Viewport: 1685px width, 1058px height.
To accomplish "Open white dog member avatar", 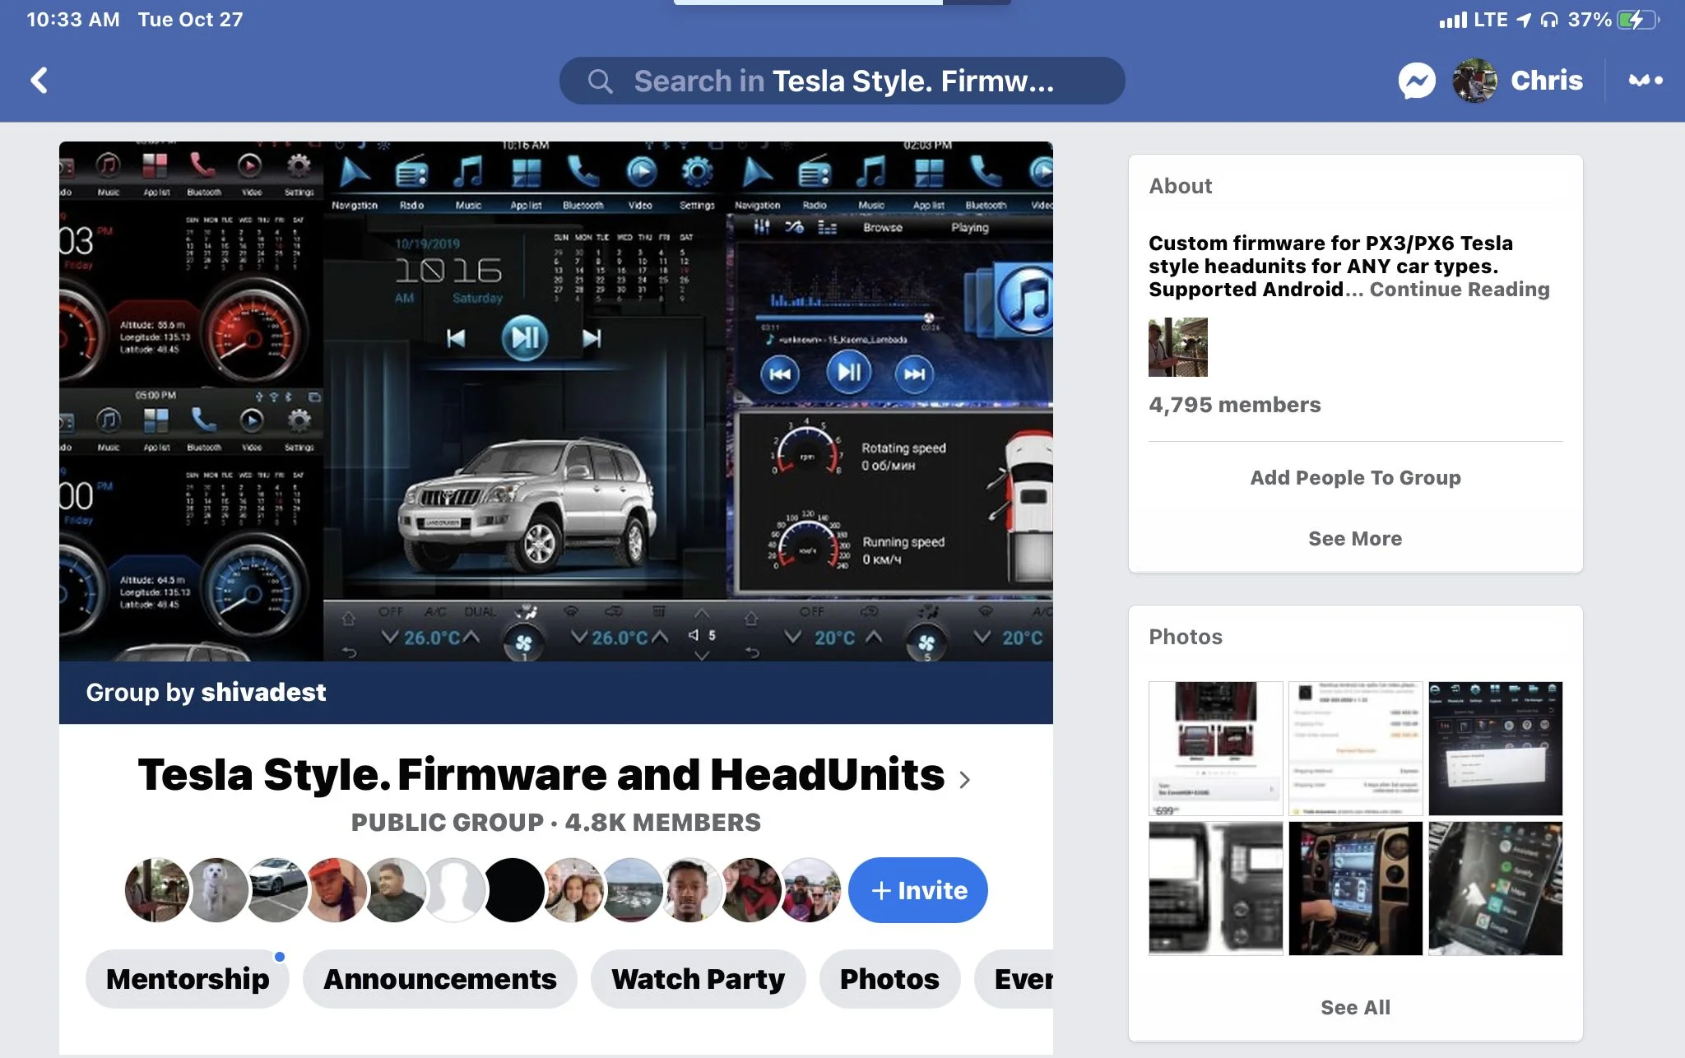I will (216, 890).
